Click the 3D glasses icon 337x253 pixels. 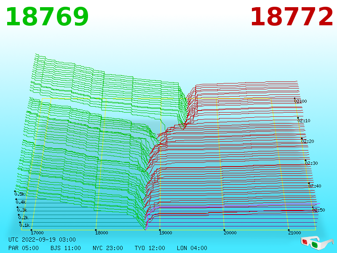[x=317, y=243]
